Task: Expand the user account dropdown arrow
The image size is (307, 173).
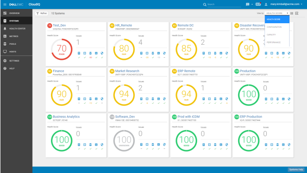Action: pos(301,4)
